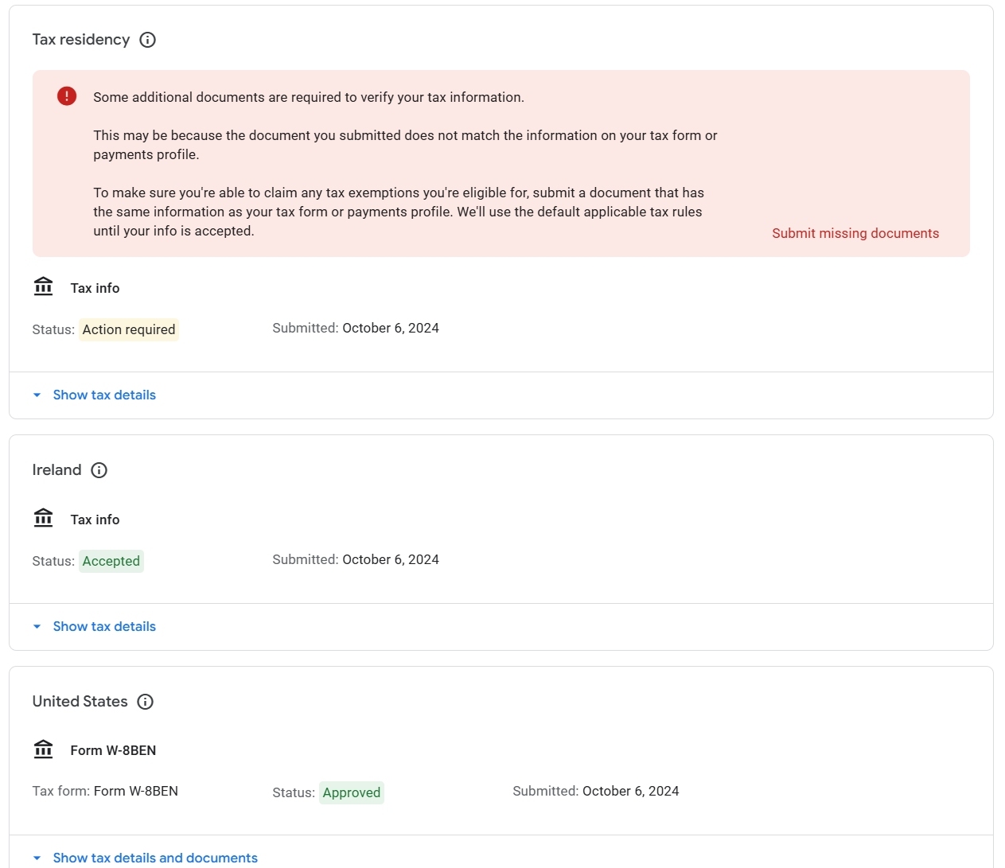Click the Tax form: Form W-8BEN field
Screen dimensions: 1005x868
[x=105, y=791]
